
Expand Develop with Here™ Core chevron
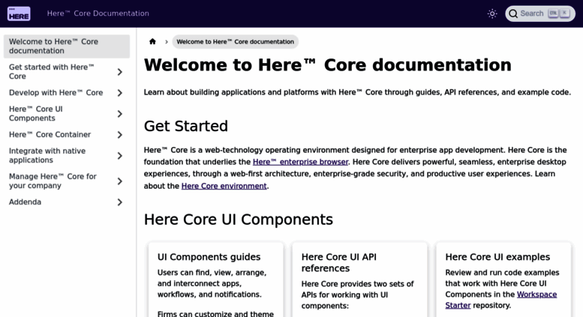(x=120, y=93)
